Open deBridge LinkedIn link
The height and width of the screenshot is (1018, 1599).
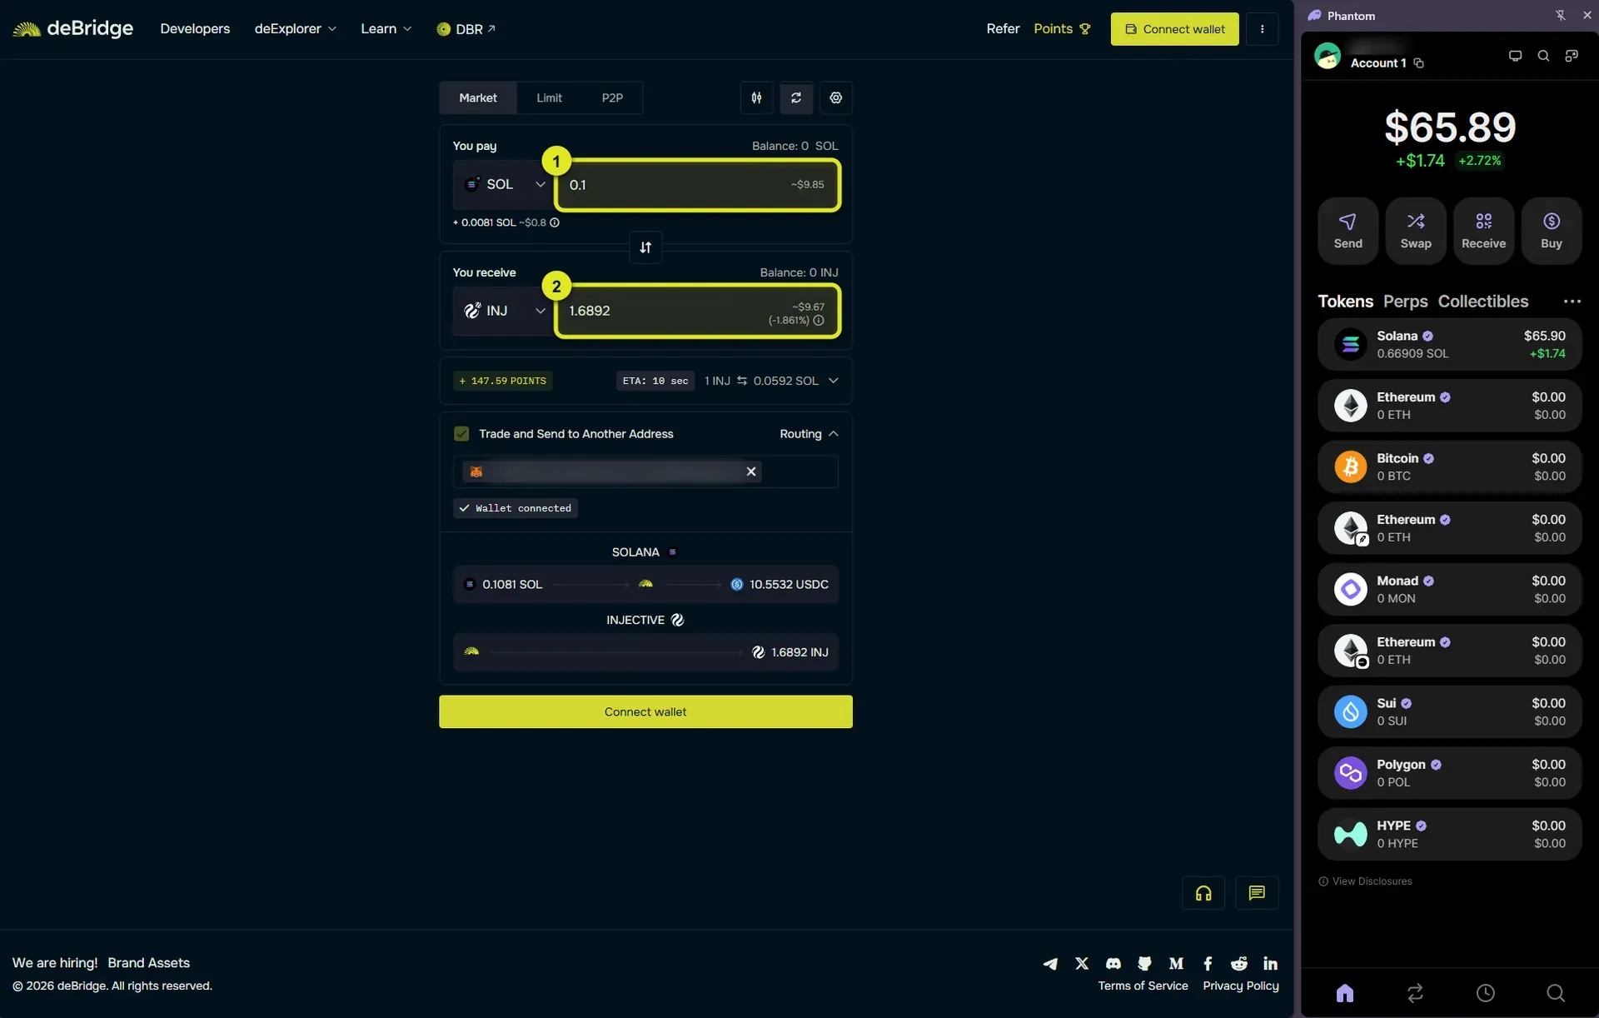[x=1270, y=963]
